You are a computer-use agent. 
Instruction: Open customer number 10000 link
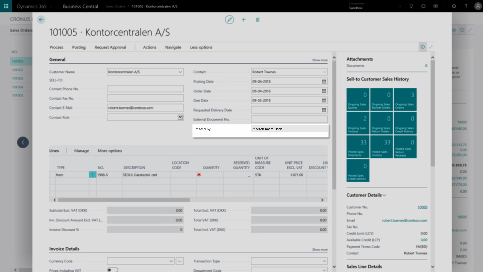pyautogui.click(x=422, y=207)
